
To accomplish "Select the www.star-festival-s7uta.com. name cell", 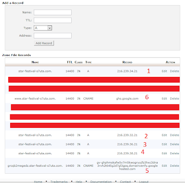I will [x=35, y=99].
